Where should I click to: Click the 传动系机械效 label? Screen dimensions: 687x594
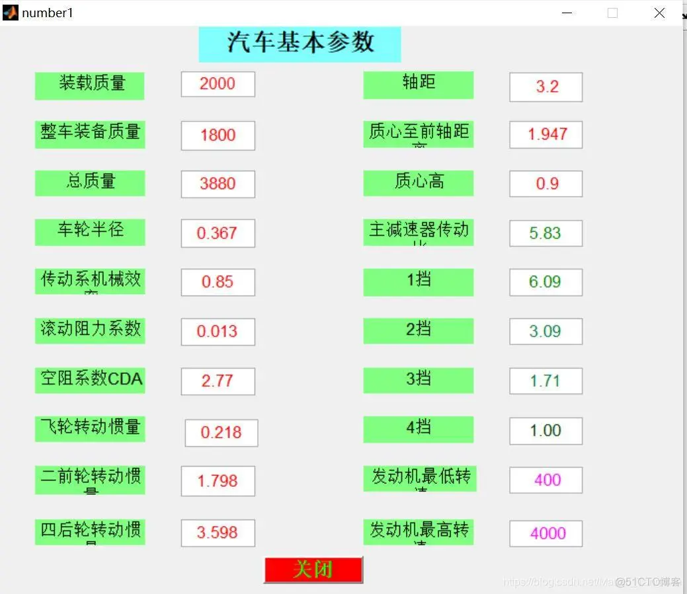(x=90, y=281)
